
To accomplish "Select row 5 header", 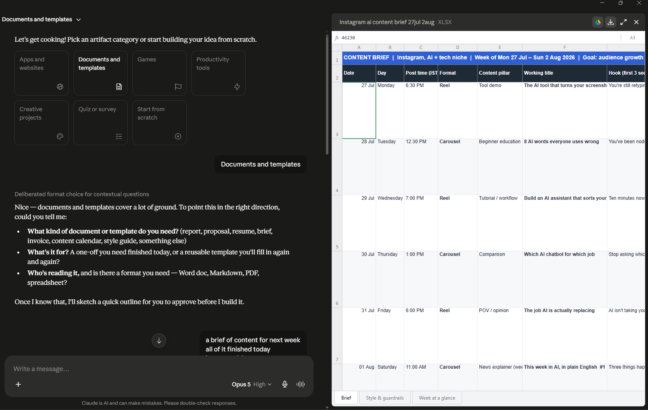I will [337, 223].
